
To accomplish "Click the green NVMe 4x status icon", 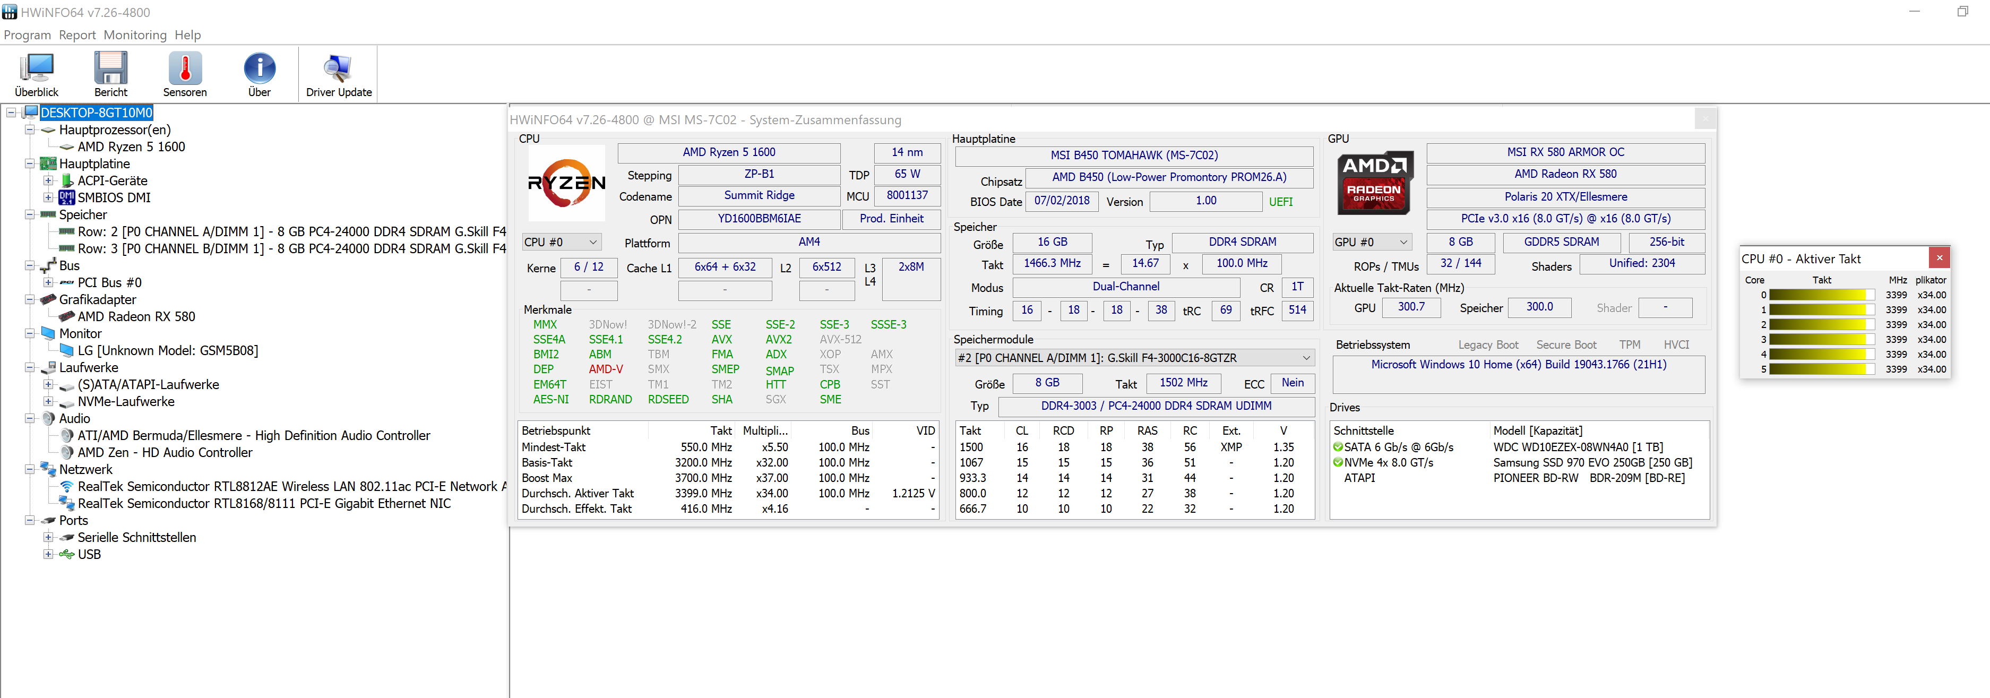I will coord(1338,462).
